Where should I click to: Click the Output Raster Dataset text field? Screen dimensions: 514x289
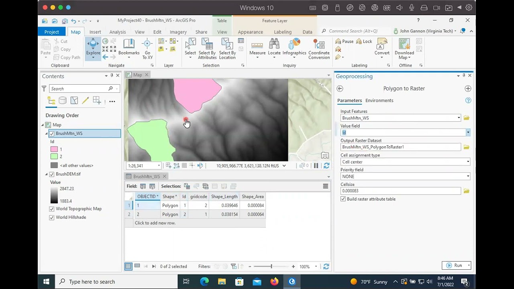tap(400, 147)
